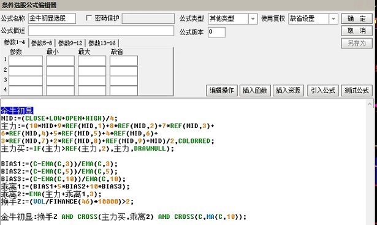Switch to the 参数5-8 tab

pos(42,44)
